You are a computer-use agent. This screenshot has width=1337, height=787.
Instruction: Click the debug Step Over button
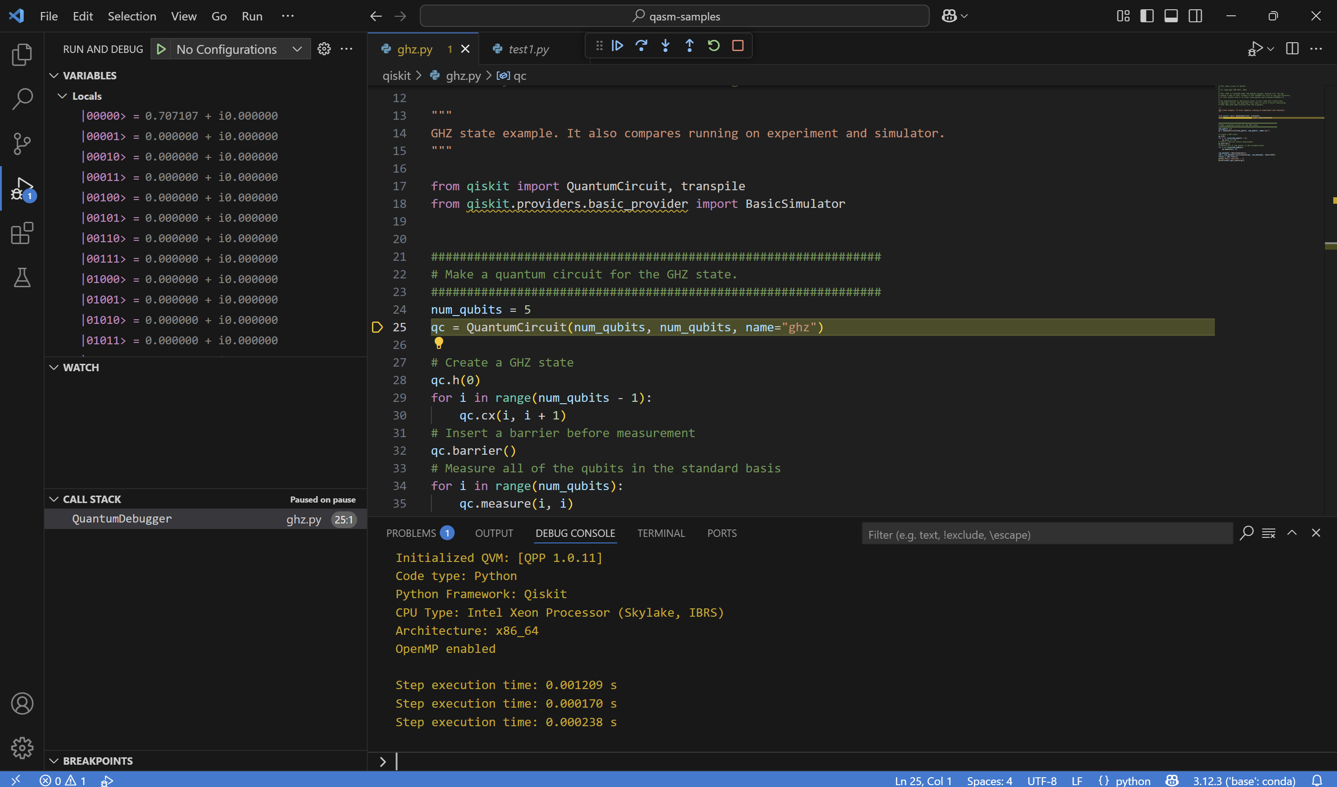(x=641, y=45)
